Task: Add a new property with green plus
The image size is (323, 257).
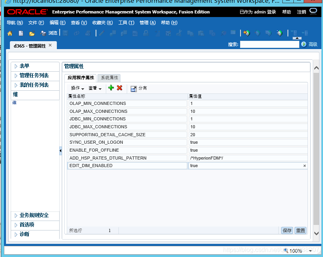Action: (111, 88)
